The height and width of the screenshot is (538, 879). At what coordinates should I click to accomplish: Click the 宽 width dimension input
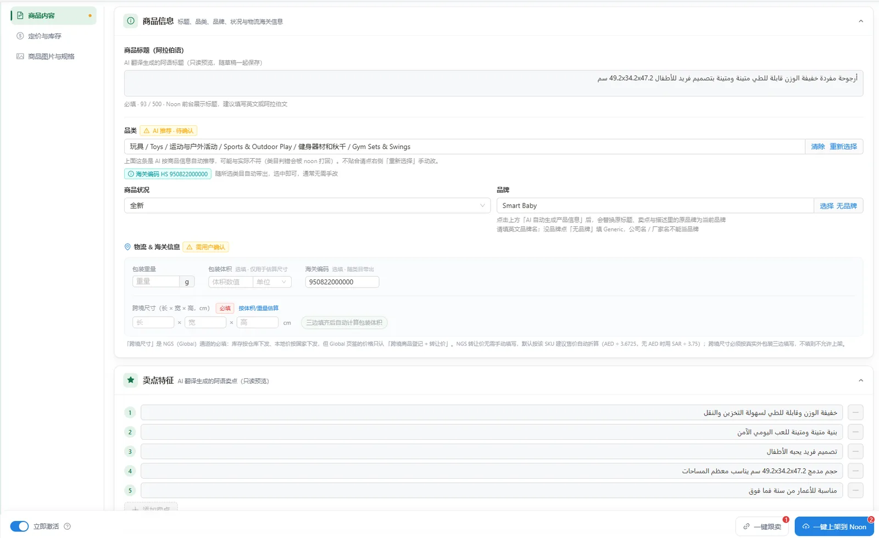tap(205, 322)
